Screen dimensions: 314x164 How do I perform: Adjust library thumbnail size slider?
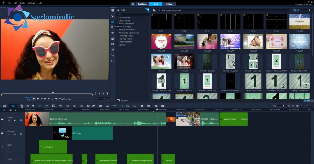pyautogui.click(x=308, y=10)
